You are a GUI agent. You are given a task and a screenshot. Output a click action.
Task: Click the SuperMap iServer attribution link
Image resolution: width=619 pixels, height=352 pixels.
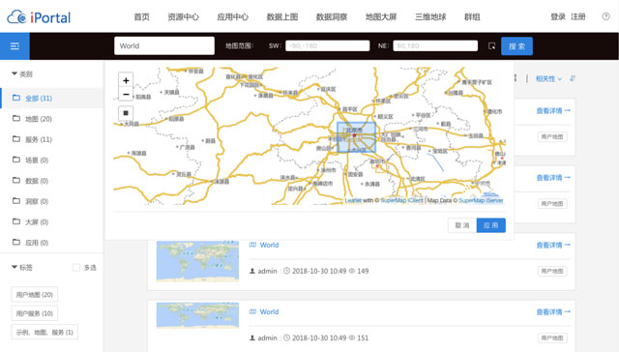tap(481, 200)
